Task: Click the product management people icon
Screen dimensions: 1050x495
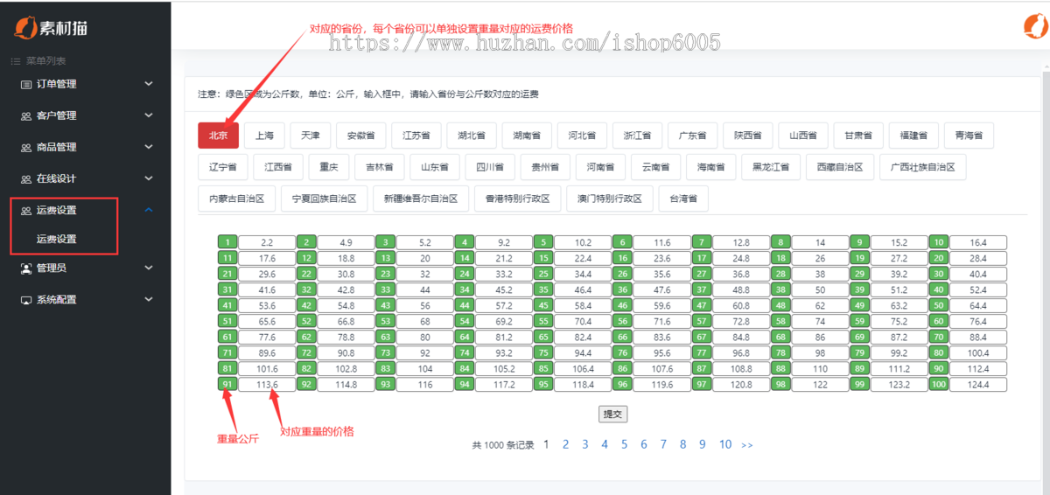Action: 26,147
